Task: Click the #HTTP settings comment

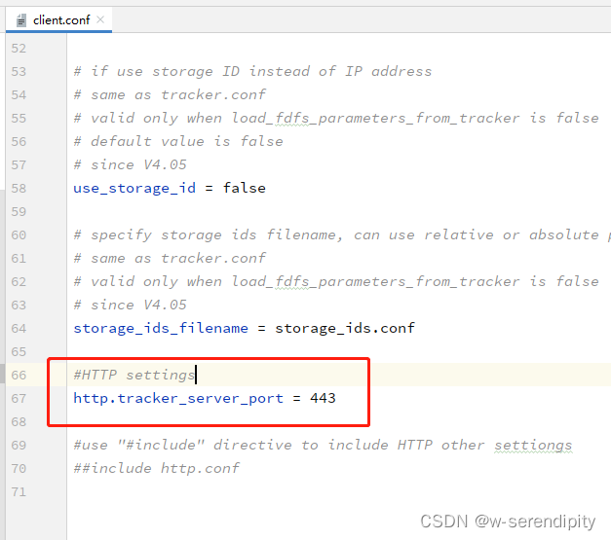Action: pos(134,375)
